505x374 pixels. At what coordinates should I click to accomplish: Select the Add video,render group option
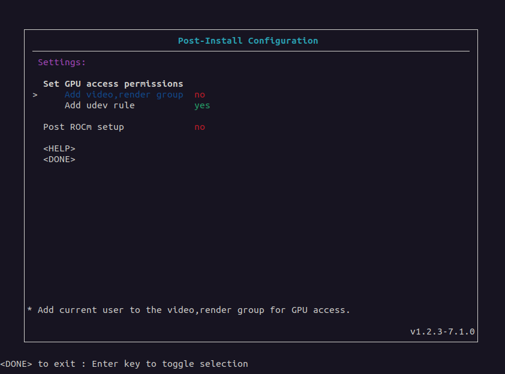point(124,95)
